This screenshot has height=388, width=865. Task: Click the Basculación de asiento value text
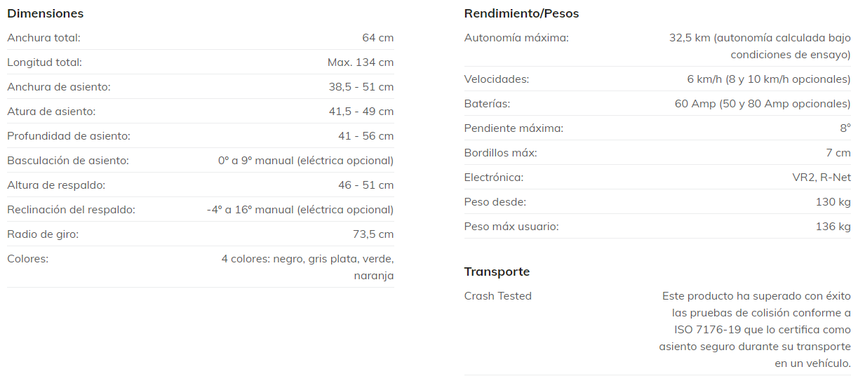305,160
